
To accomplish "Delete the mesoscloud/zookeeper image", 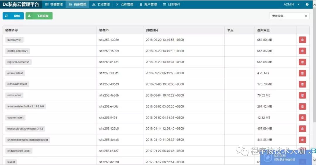I will point(302,129).
